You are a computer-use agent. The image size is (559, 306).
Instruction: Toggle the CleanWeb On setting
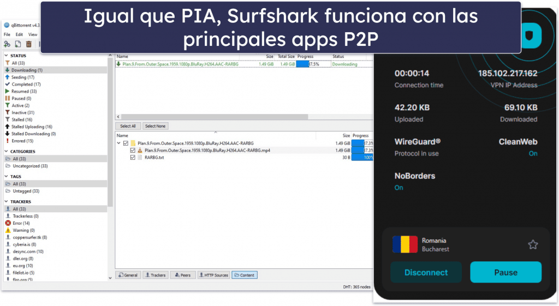(533, 153)
